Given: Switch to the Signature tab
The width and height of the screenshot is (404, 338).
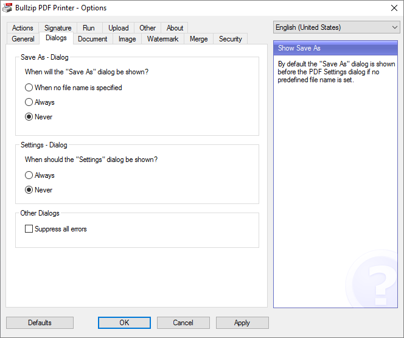Looking at the screenshot, I should tap(58, 28).
